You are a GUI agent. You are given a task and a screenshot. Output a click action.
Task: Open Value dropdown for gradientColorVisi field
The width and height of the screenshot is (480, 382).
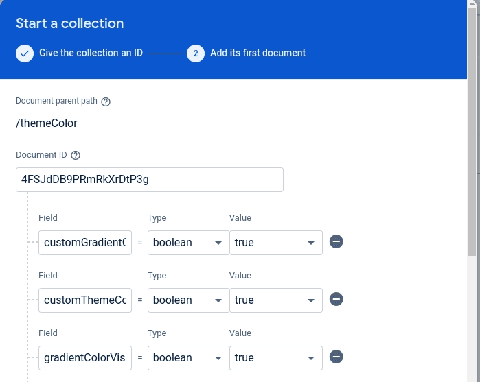pos(275,358)
